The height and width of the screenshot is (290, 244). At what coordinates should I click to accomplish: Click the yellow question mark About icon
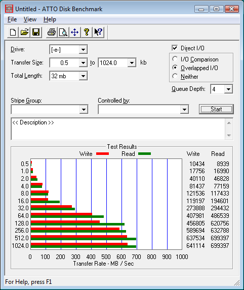click(x=87, y=33)
